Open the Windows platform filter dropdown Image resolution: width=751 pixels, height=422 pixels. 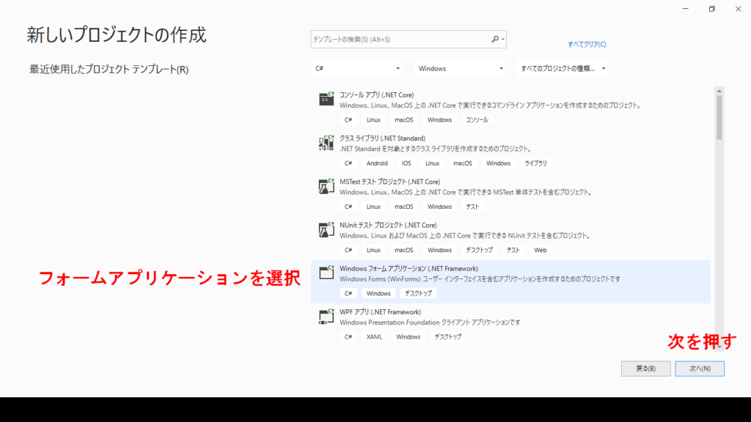461,68
